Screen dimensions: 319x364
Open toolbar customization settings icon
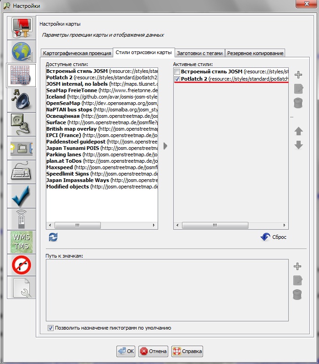click(x=22, y=149)
